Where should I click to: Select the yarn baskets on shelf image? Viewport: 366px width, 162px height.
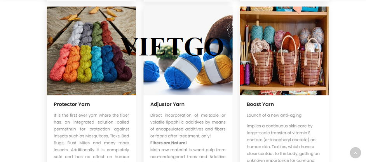click(284, 51)
